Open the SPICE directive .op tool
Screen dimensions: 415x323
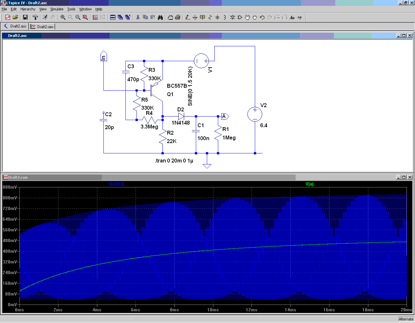tap(300, 17)
